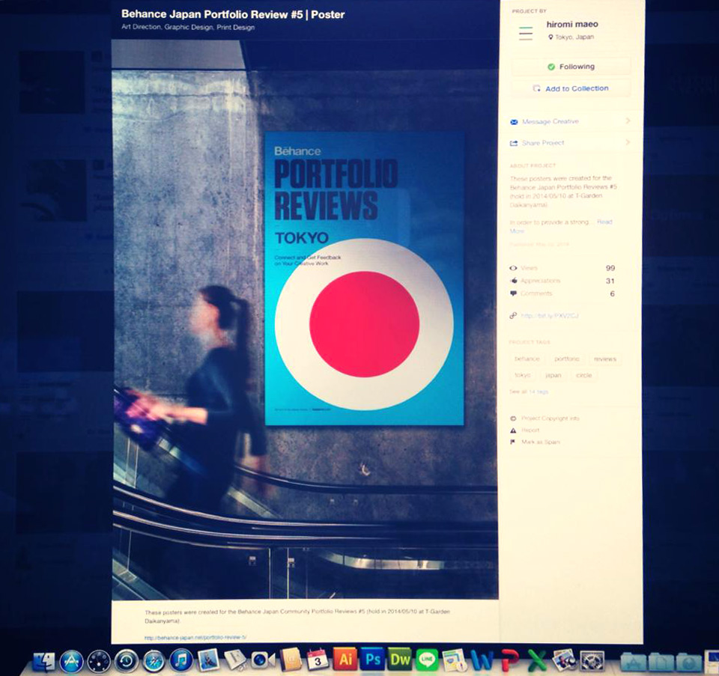This screenshot has height=676, width=719.
Task: Click the envelope icon beside Message Creative
Action: tap(514, 122)
